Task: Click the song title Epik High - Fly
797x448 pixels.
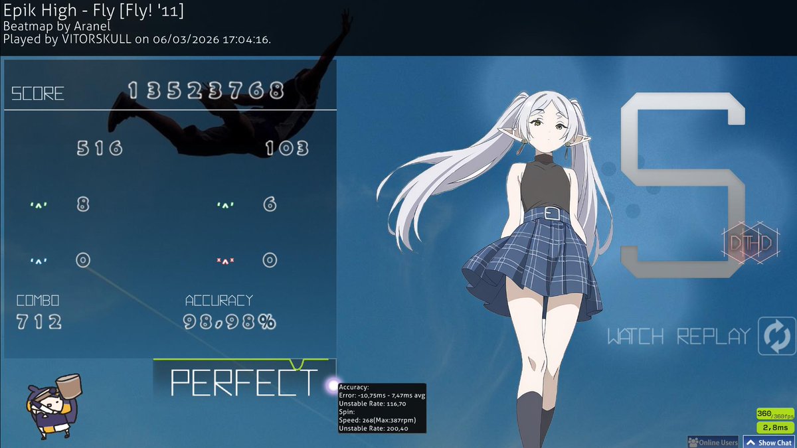Action: 94,11
